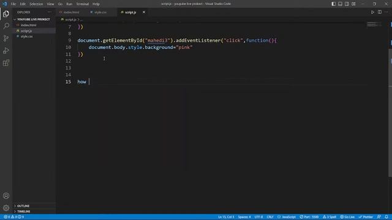Screen dimensions: 392x220
Task: Run code with the play icon
Action: 372,12
